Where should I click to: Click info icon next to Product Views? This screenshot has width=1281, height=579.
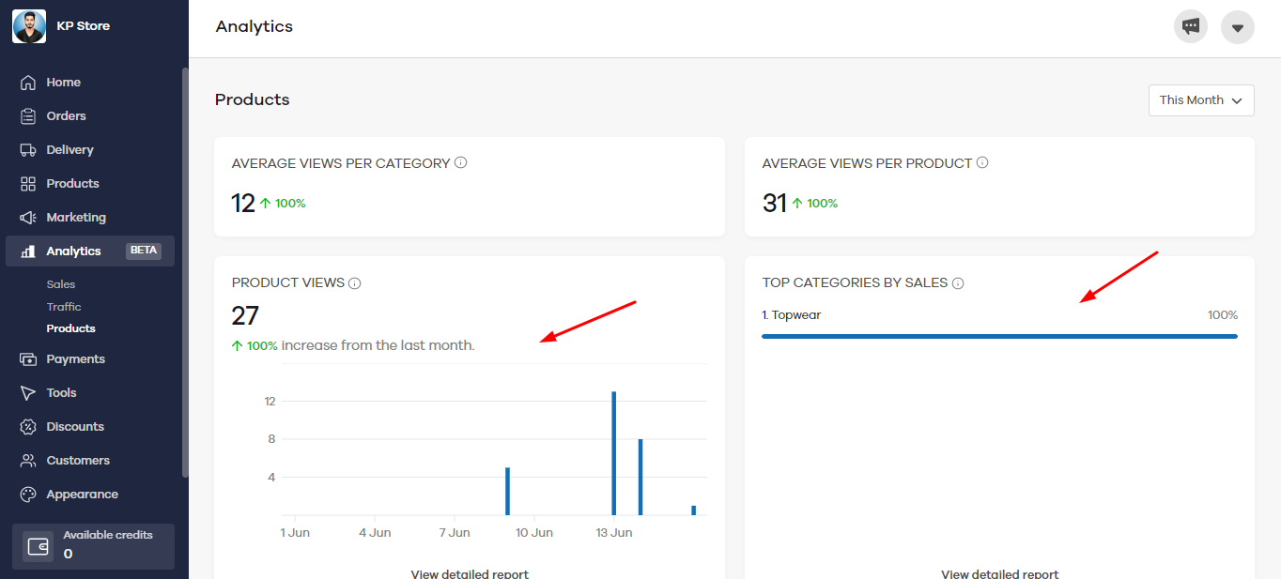pos(355,283)
